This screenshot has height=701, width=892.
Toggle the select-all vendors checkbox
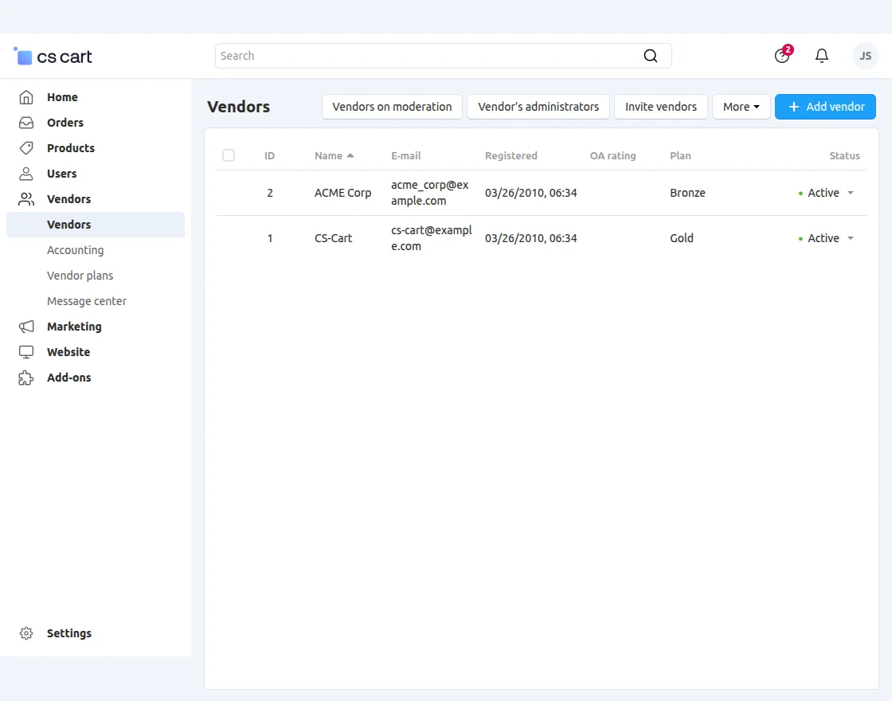(x=229, y=155)
